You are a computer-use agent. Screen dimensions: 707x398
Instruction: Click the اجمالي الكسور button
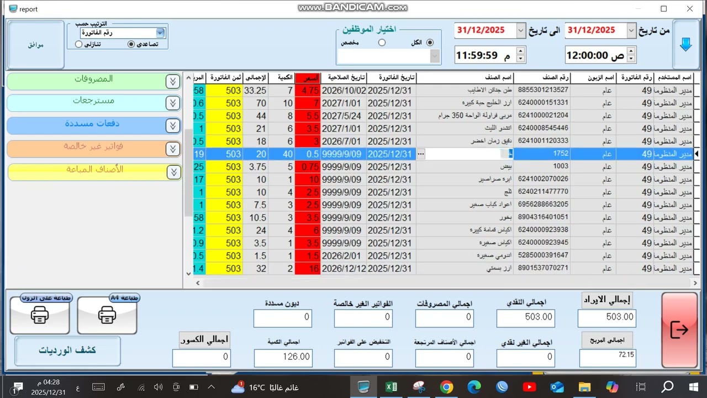coord(204,341)
